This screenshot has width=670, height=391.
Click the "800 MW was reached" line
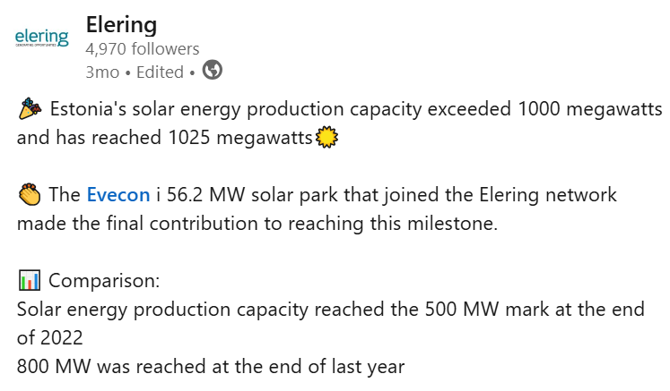pos(211,366)
